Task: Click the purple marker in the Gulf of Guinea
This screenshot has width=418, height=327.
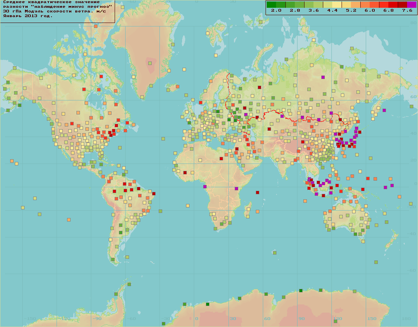Action: tap(205, 187)
